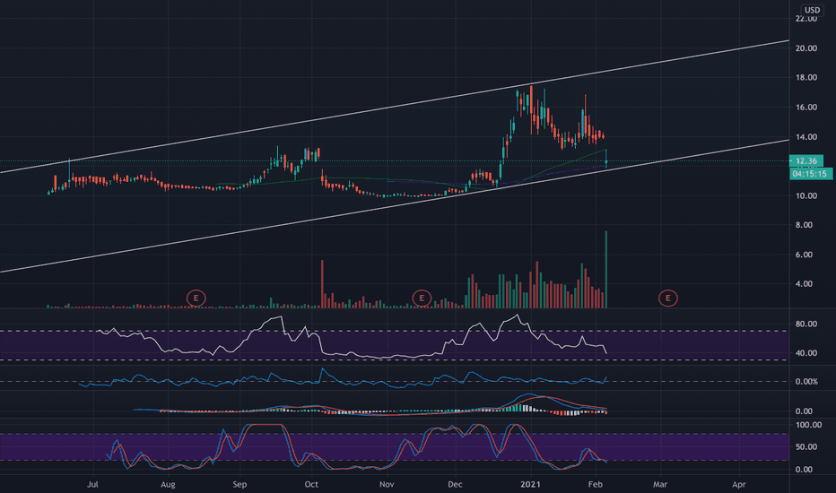Click the Aug label on time axis
Screen dimensions: 836x493
168,484
